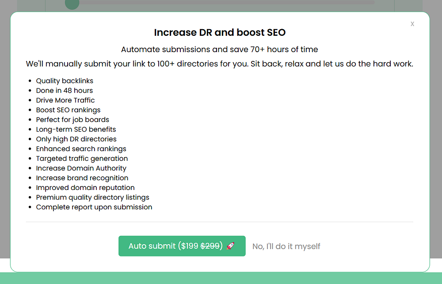442x284 pixels.
Task: Click the "Boost SEO rankings" bullet
Action: 68,110
